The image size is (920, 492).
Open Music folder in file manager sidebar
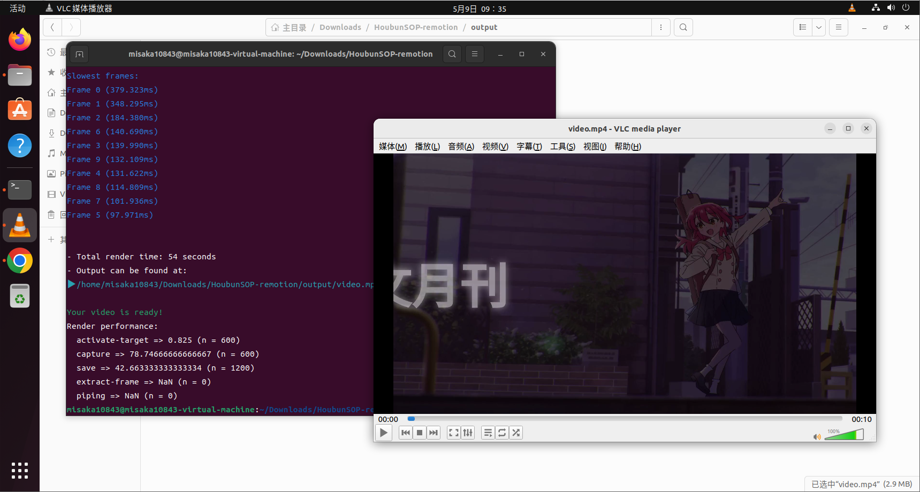pos(56,153)
